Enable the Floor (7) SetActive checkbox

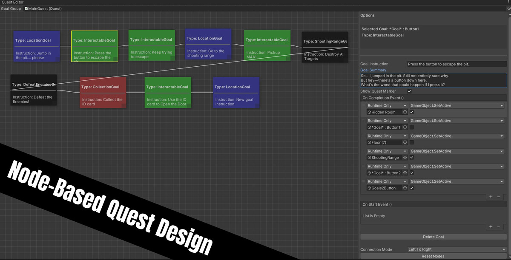(412, 142)
